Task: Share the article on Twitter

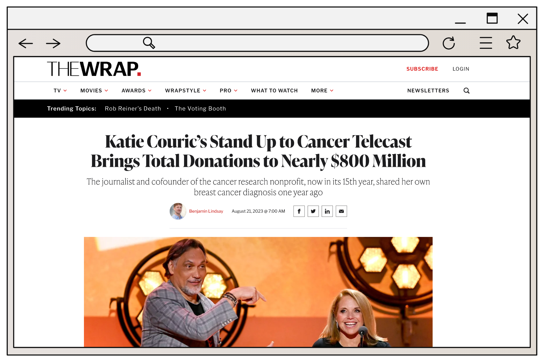Action: (x=313, y=211)
